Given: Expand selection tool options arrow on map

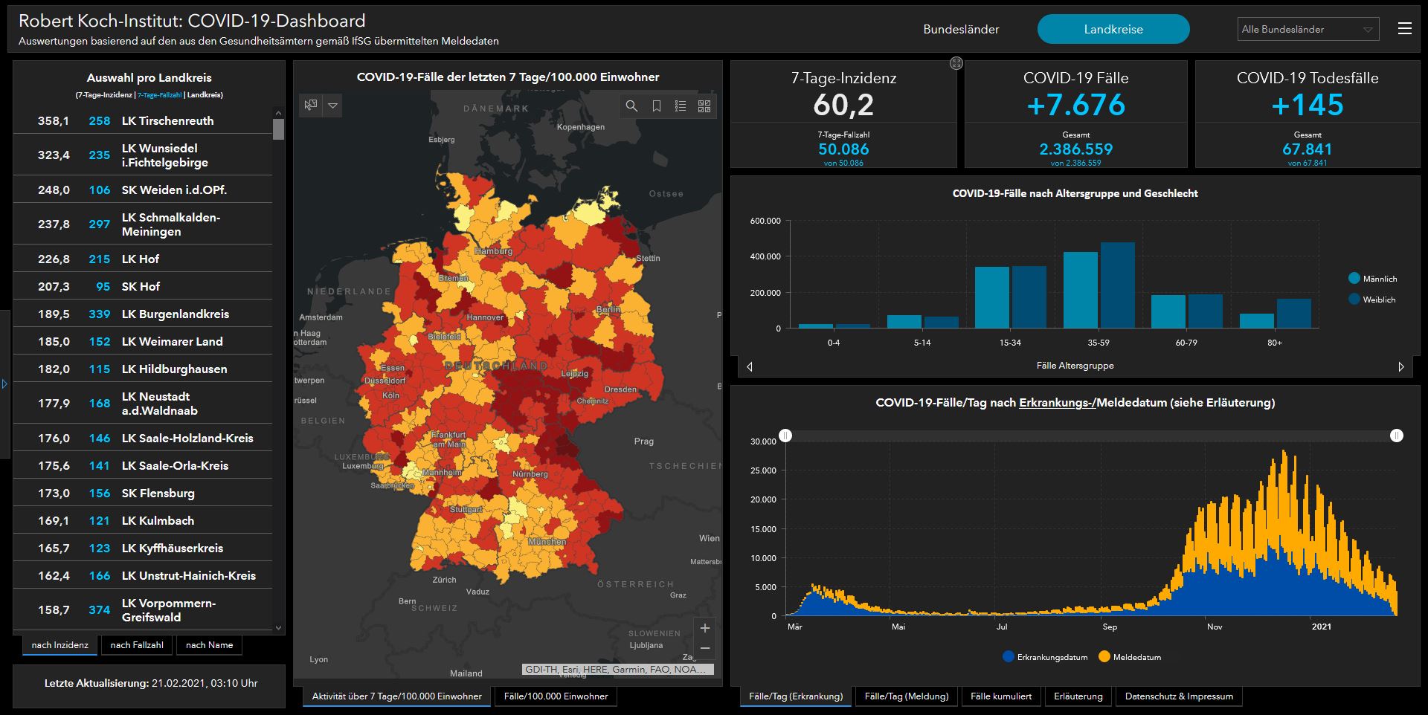Looking at the screenshot, I should (x=333, y=106).
